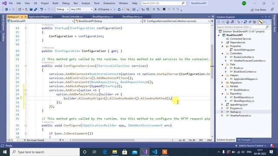The height and width of the screenshot is (156, 278).
Task: Click the IIS Express run button
Action: coord(102,10)
